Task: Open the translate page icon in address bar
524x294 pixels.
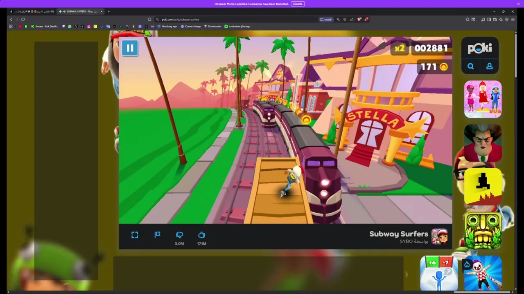Action: (x=338, y=19)
